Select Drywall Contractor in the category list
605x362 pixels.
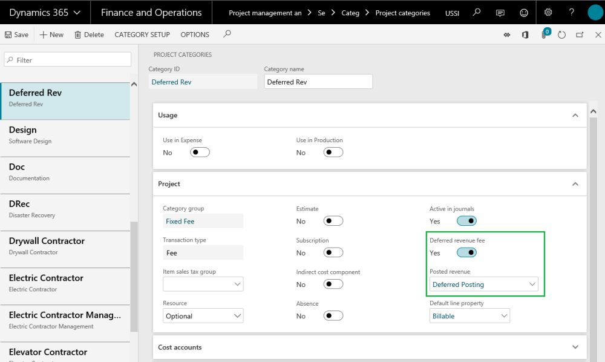coord(65,245)
